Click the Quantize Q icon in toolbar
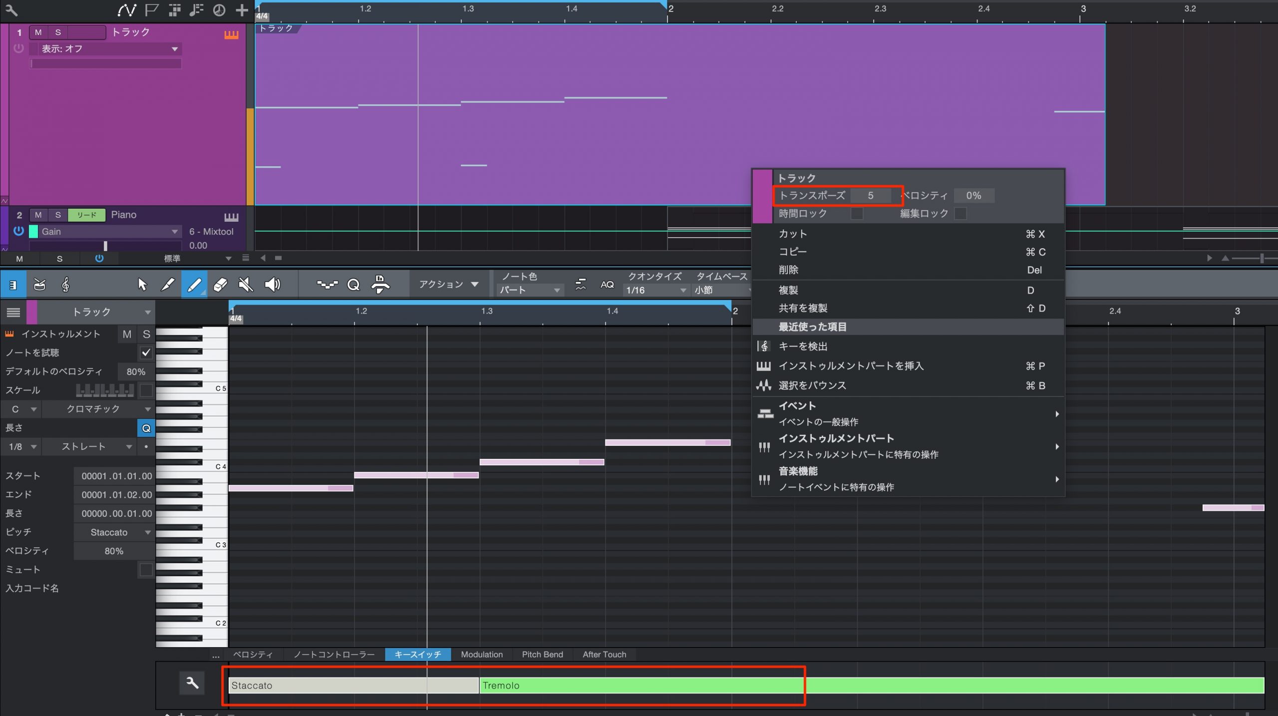This screenshot has width=1278, height=716. (353, 285)
